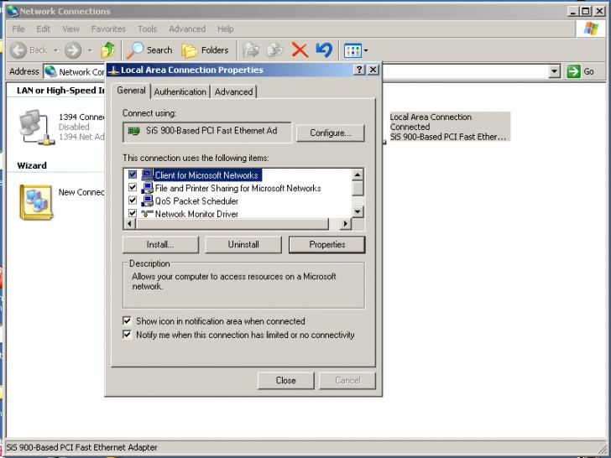Open the Tools menu
This screenshot has height=458, width=611.
point(148,29)
